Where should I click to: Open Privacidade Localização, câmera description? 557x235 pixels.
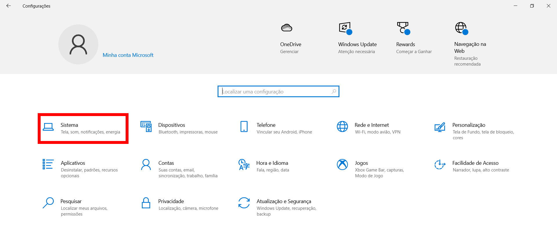(189, 208)
